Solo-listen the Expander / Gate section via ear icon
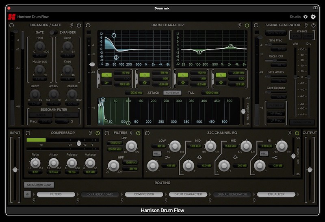This screenshot has width=325, height=222. 71,25
